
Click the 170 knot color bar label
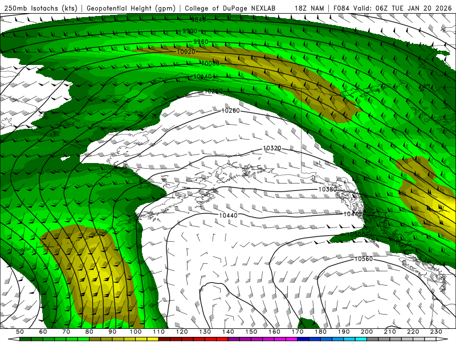(298, 332)
